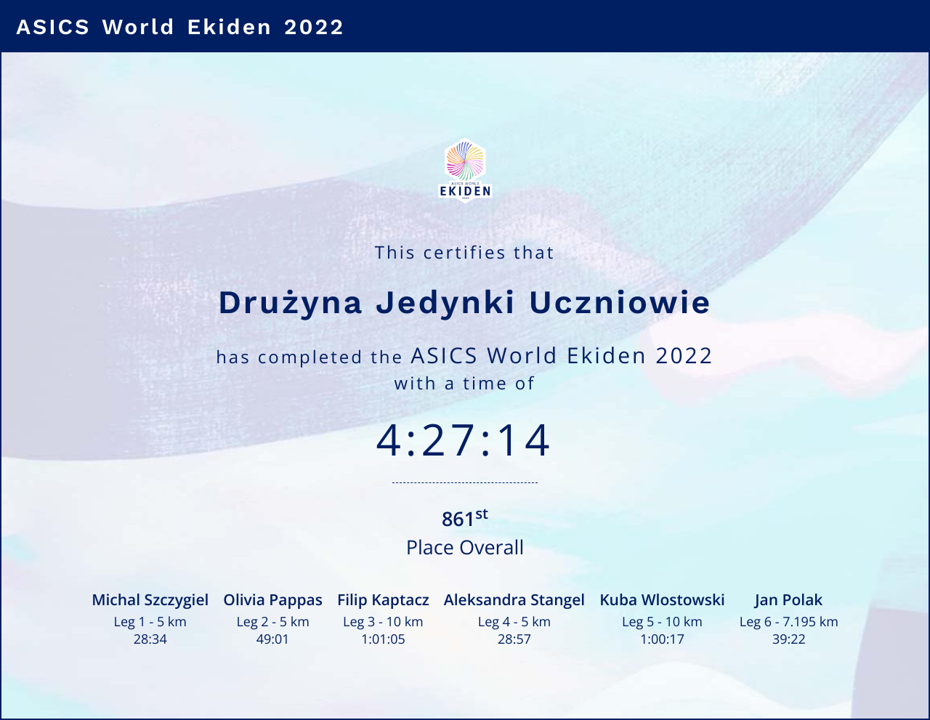Click runner name Kuba Wlostowski

click(x=663, y=600)
